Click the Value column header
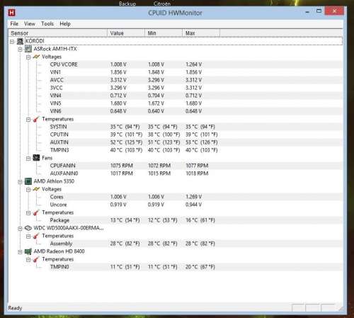 (126, 33)
